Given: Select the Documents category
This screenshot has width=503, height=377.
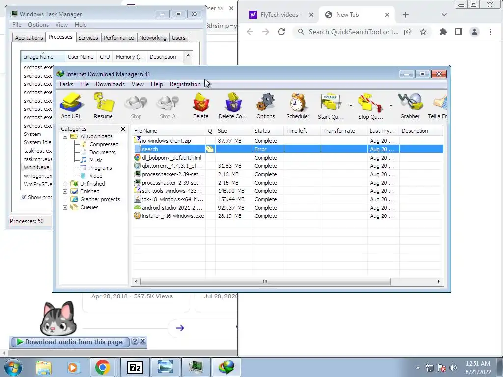Looking at the screenshot, I should (102, 152).
